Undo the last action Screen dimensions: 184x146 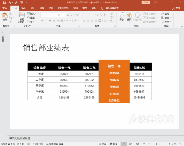tap(10, 2)
